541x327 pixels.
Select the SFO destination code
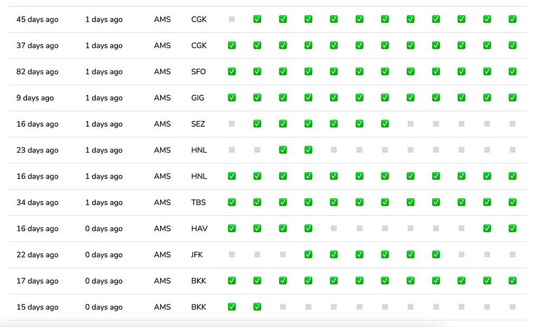(199, 72)
